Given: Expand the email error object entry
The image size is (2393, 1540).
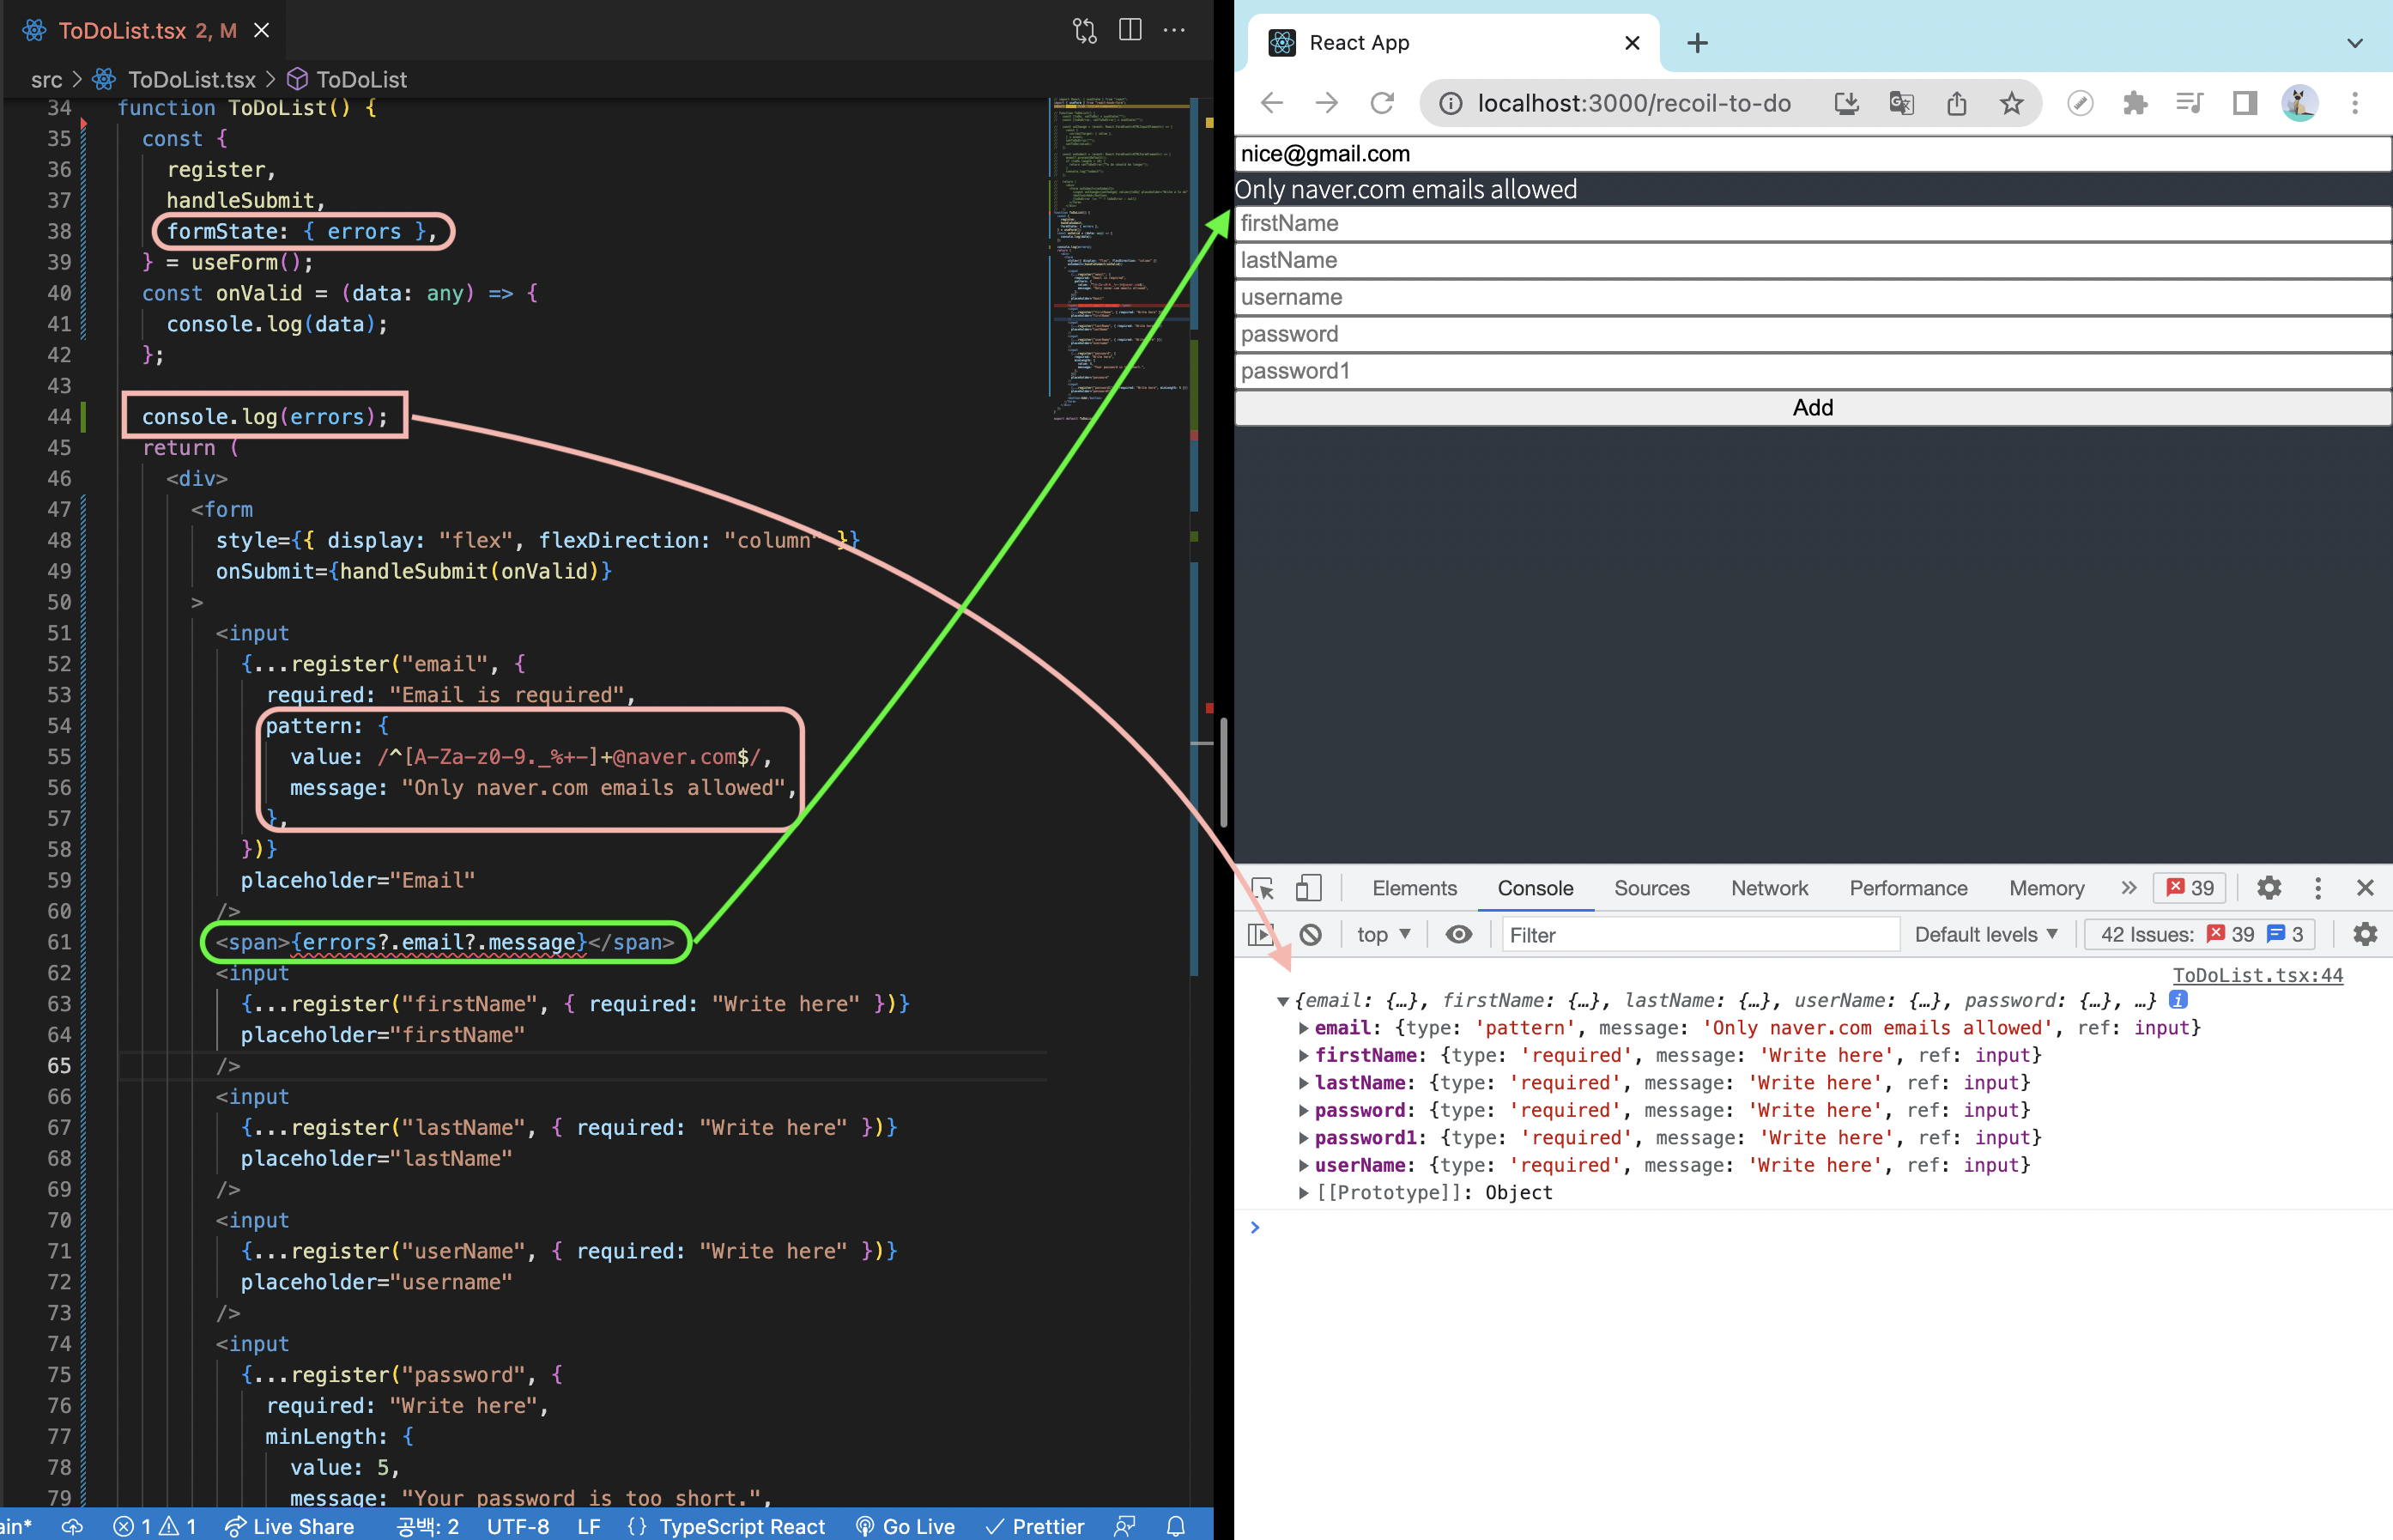Looking at the screenshot, I should pyautogui.click(x=1304, y=1028).
